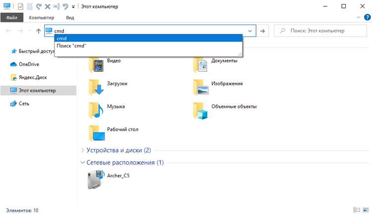Click the Undo icon in quick access toolbar
This screenshot has width=372, height=215.
65,6
